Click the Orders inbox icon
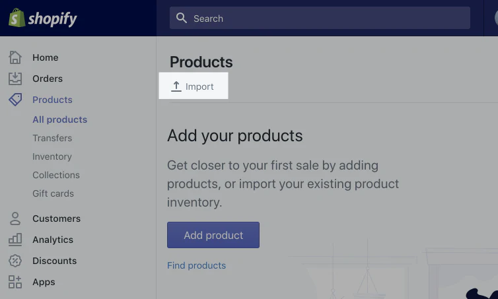The width and height of the screenshot is (498, 299). click(x=15, y=79)
